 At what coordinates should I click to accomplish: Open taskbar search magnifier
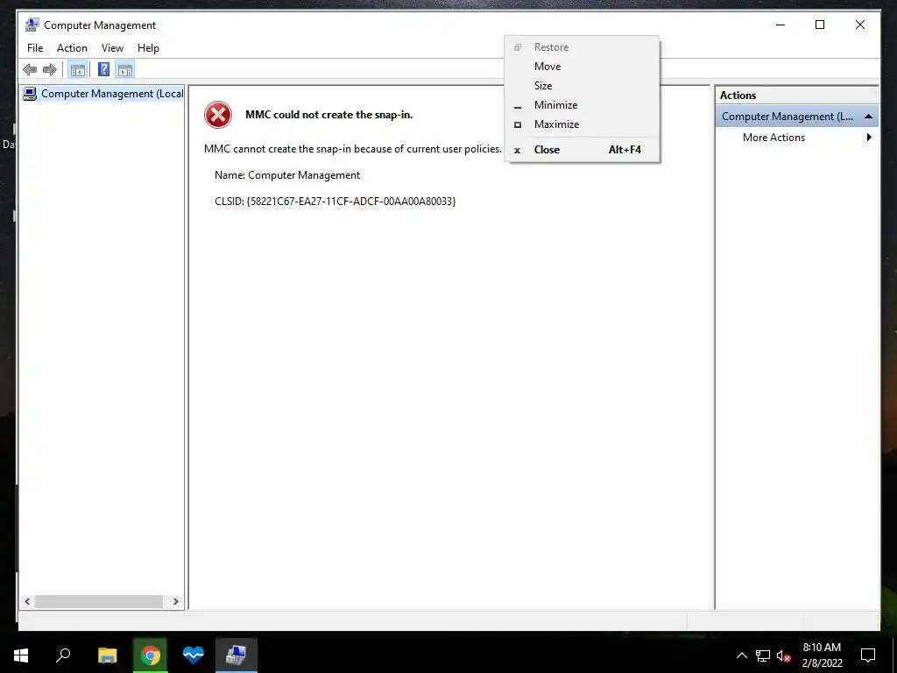click(x=63, y=655)
